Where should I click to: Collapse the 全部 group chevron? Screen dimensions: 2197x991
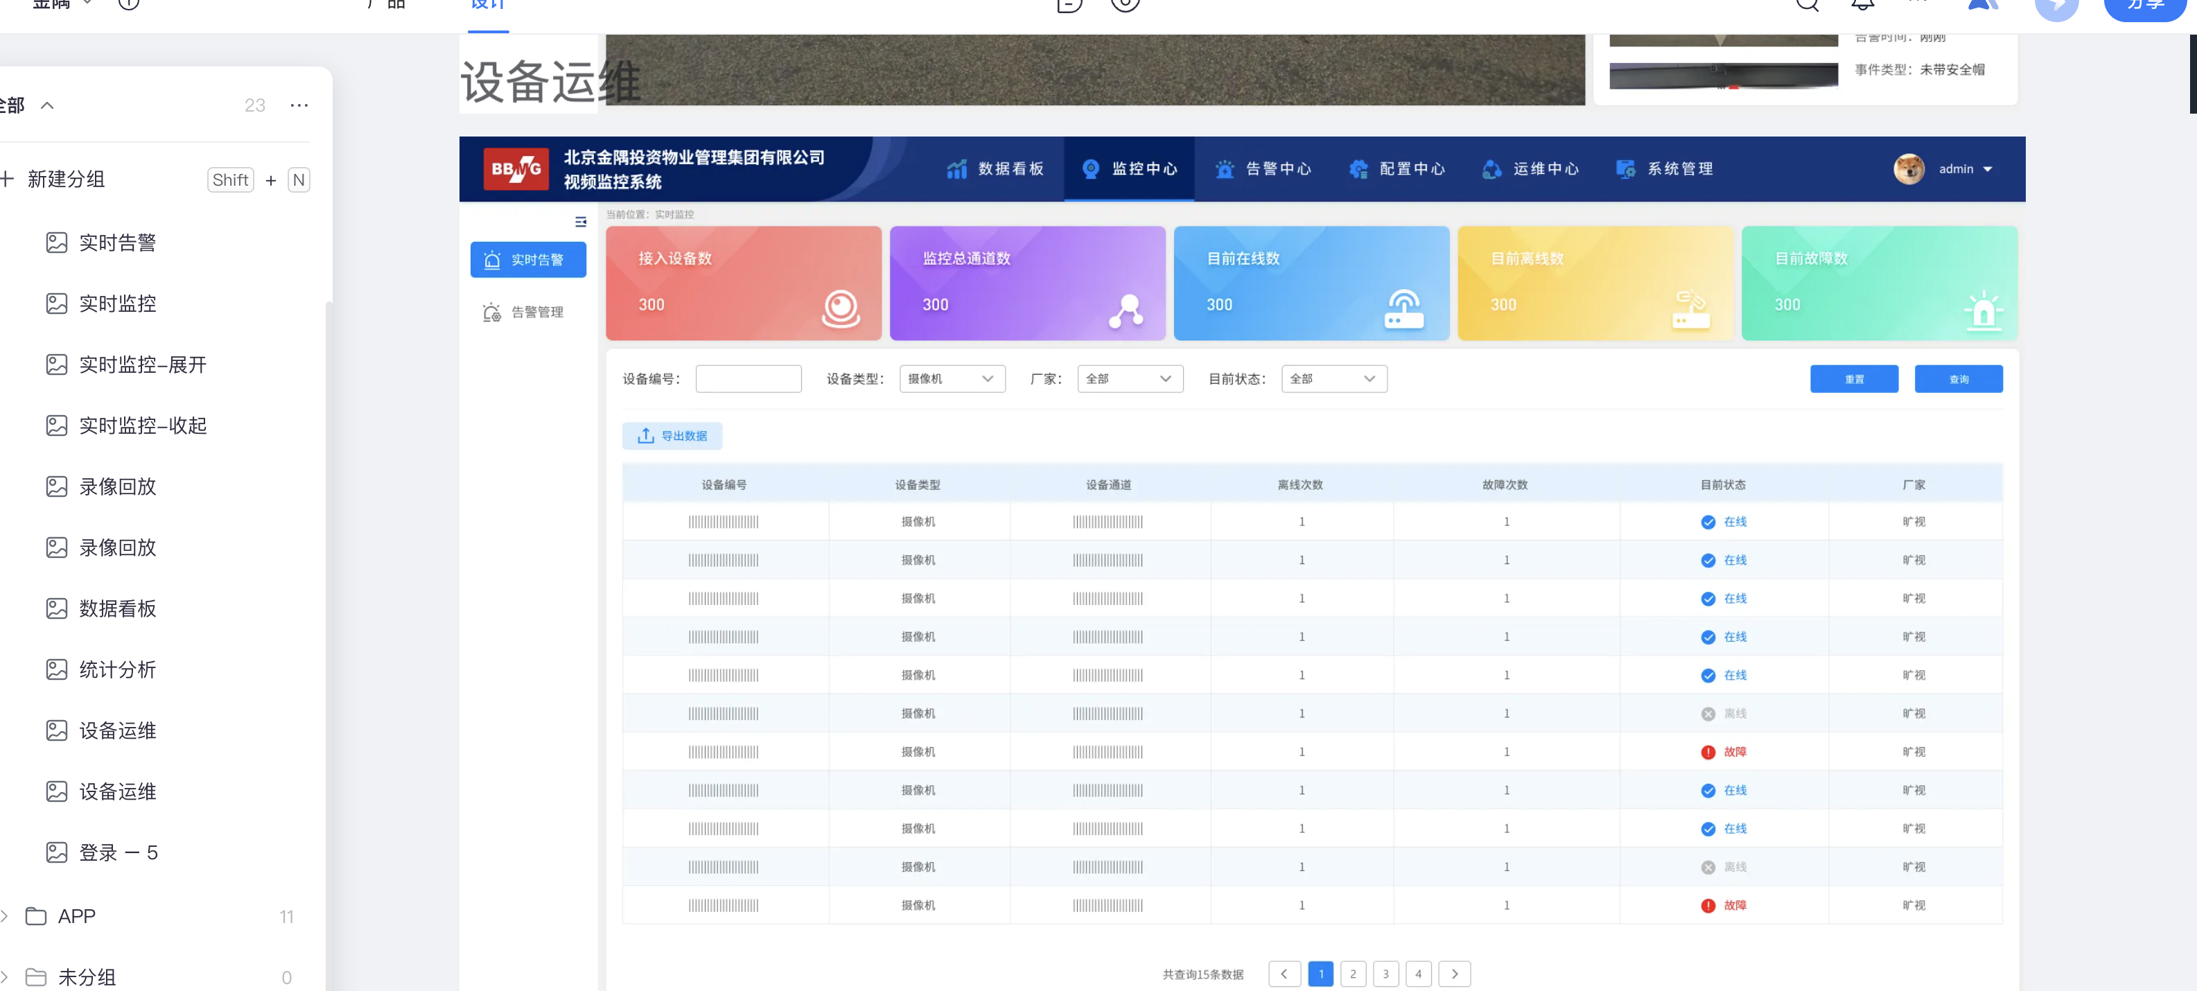pos(48,106)
